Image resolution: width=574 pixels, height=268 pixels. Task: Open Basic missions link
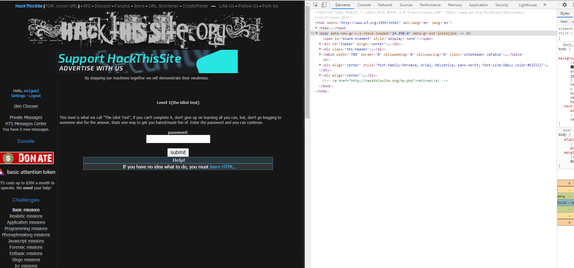point(26,210)
